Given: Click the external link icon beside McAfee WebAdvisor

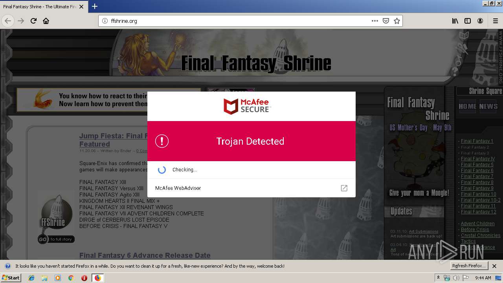Looking at the screenshot, I should (344, 188).
